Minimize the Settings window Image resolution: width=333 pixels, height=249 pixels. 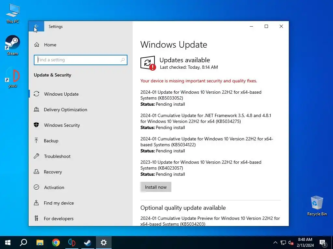pos(251,27)
